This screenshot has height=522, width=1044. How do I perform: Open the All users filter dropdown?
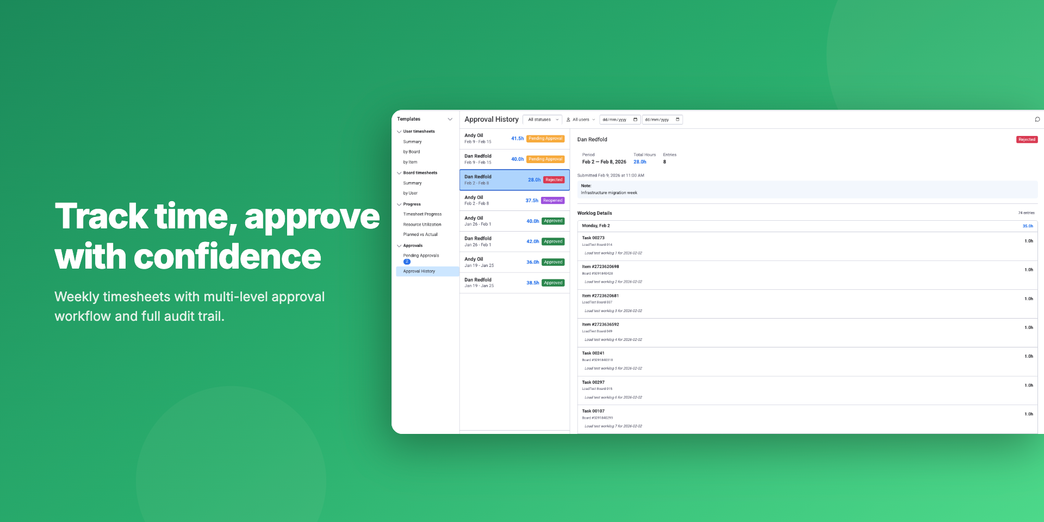581,120
